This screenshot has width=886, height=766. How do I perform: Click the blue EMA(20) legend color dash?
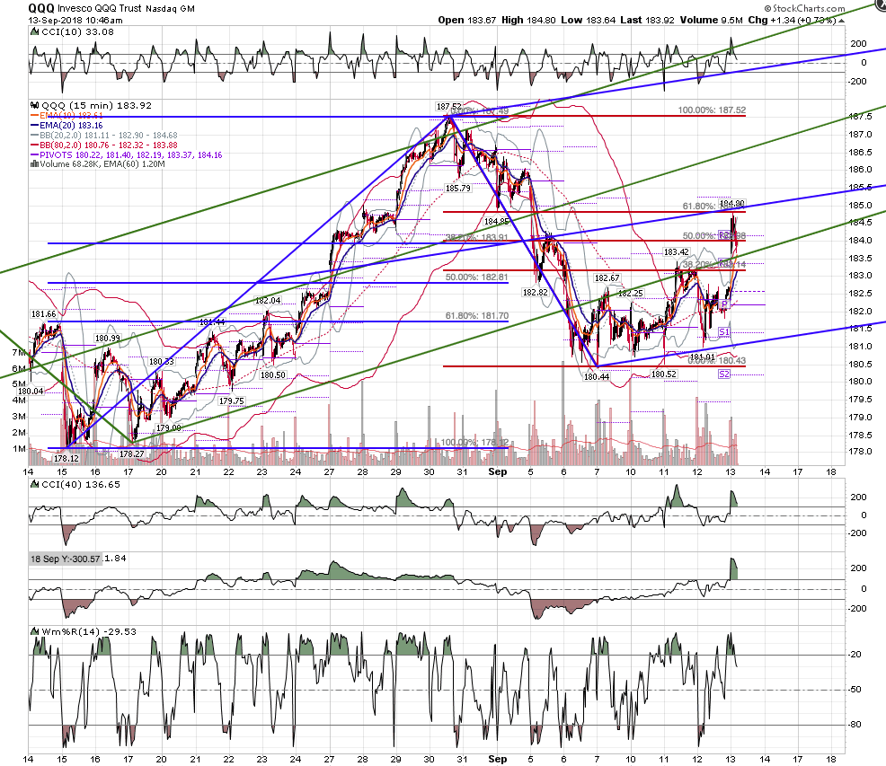click(34, 126)
